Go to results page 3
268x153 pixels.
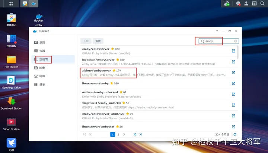click(x=124, y=134)
